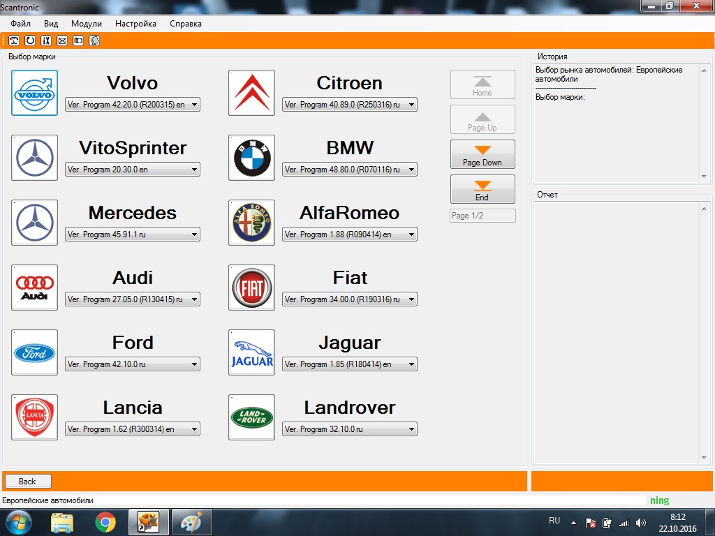Click the Volvo brand name heading
Screen dimensions: 715x536
click(132, 83)
